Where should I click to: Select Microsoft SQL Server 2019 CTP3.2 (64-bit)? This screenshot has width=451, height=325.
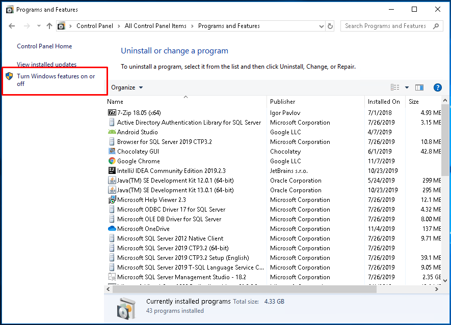(173, 248)
